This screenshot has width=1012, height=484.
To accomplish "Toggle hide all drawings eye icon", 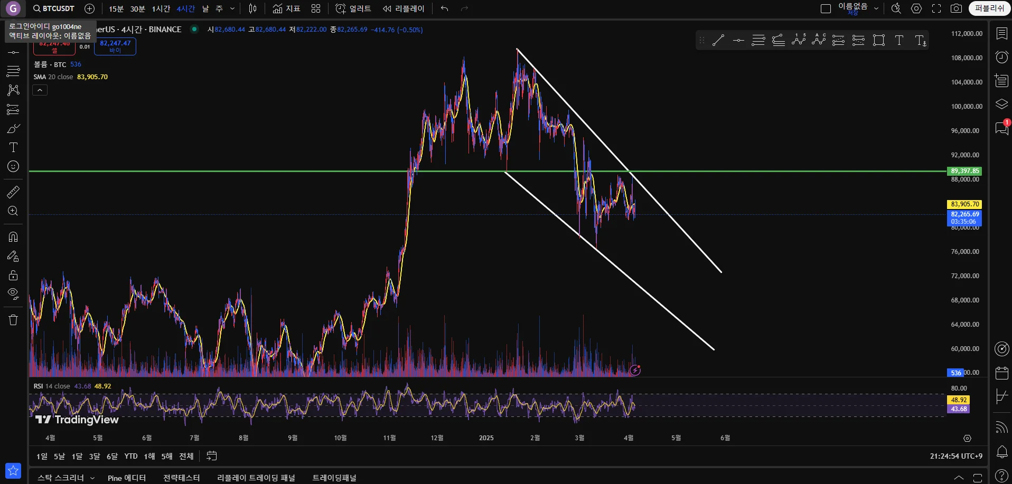I will coord(13,293).
